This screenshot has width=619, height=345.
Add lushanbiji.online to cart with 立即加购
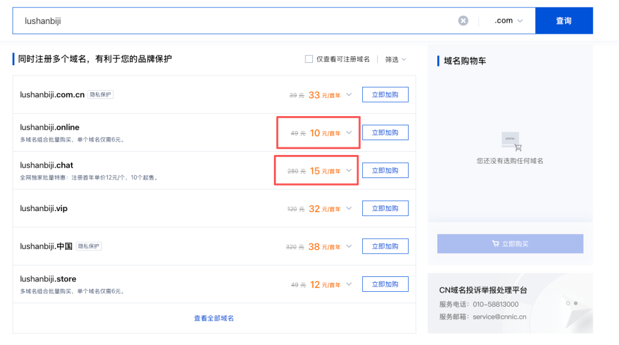pyautogui.click(x=385, y=133)
